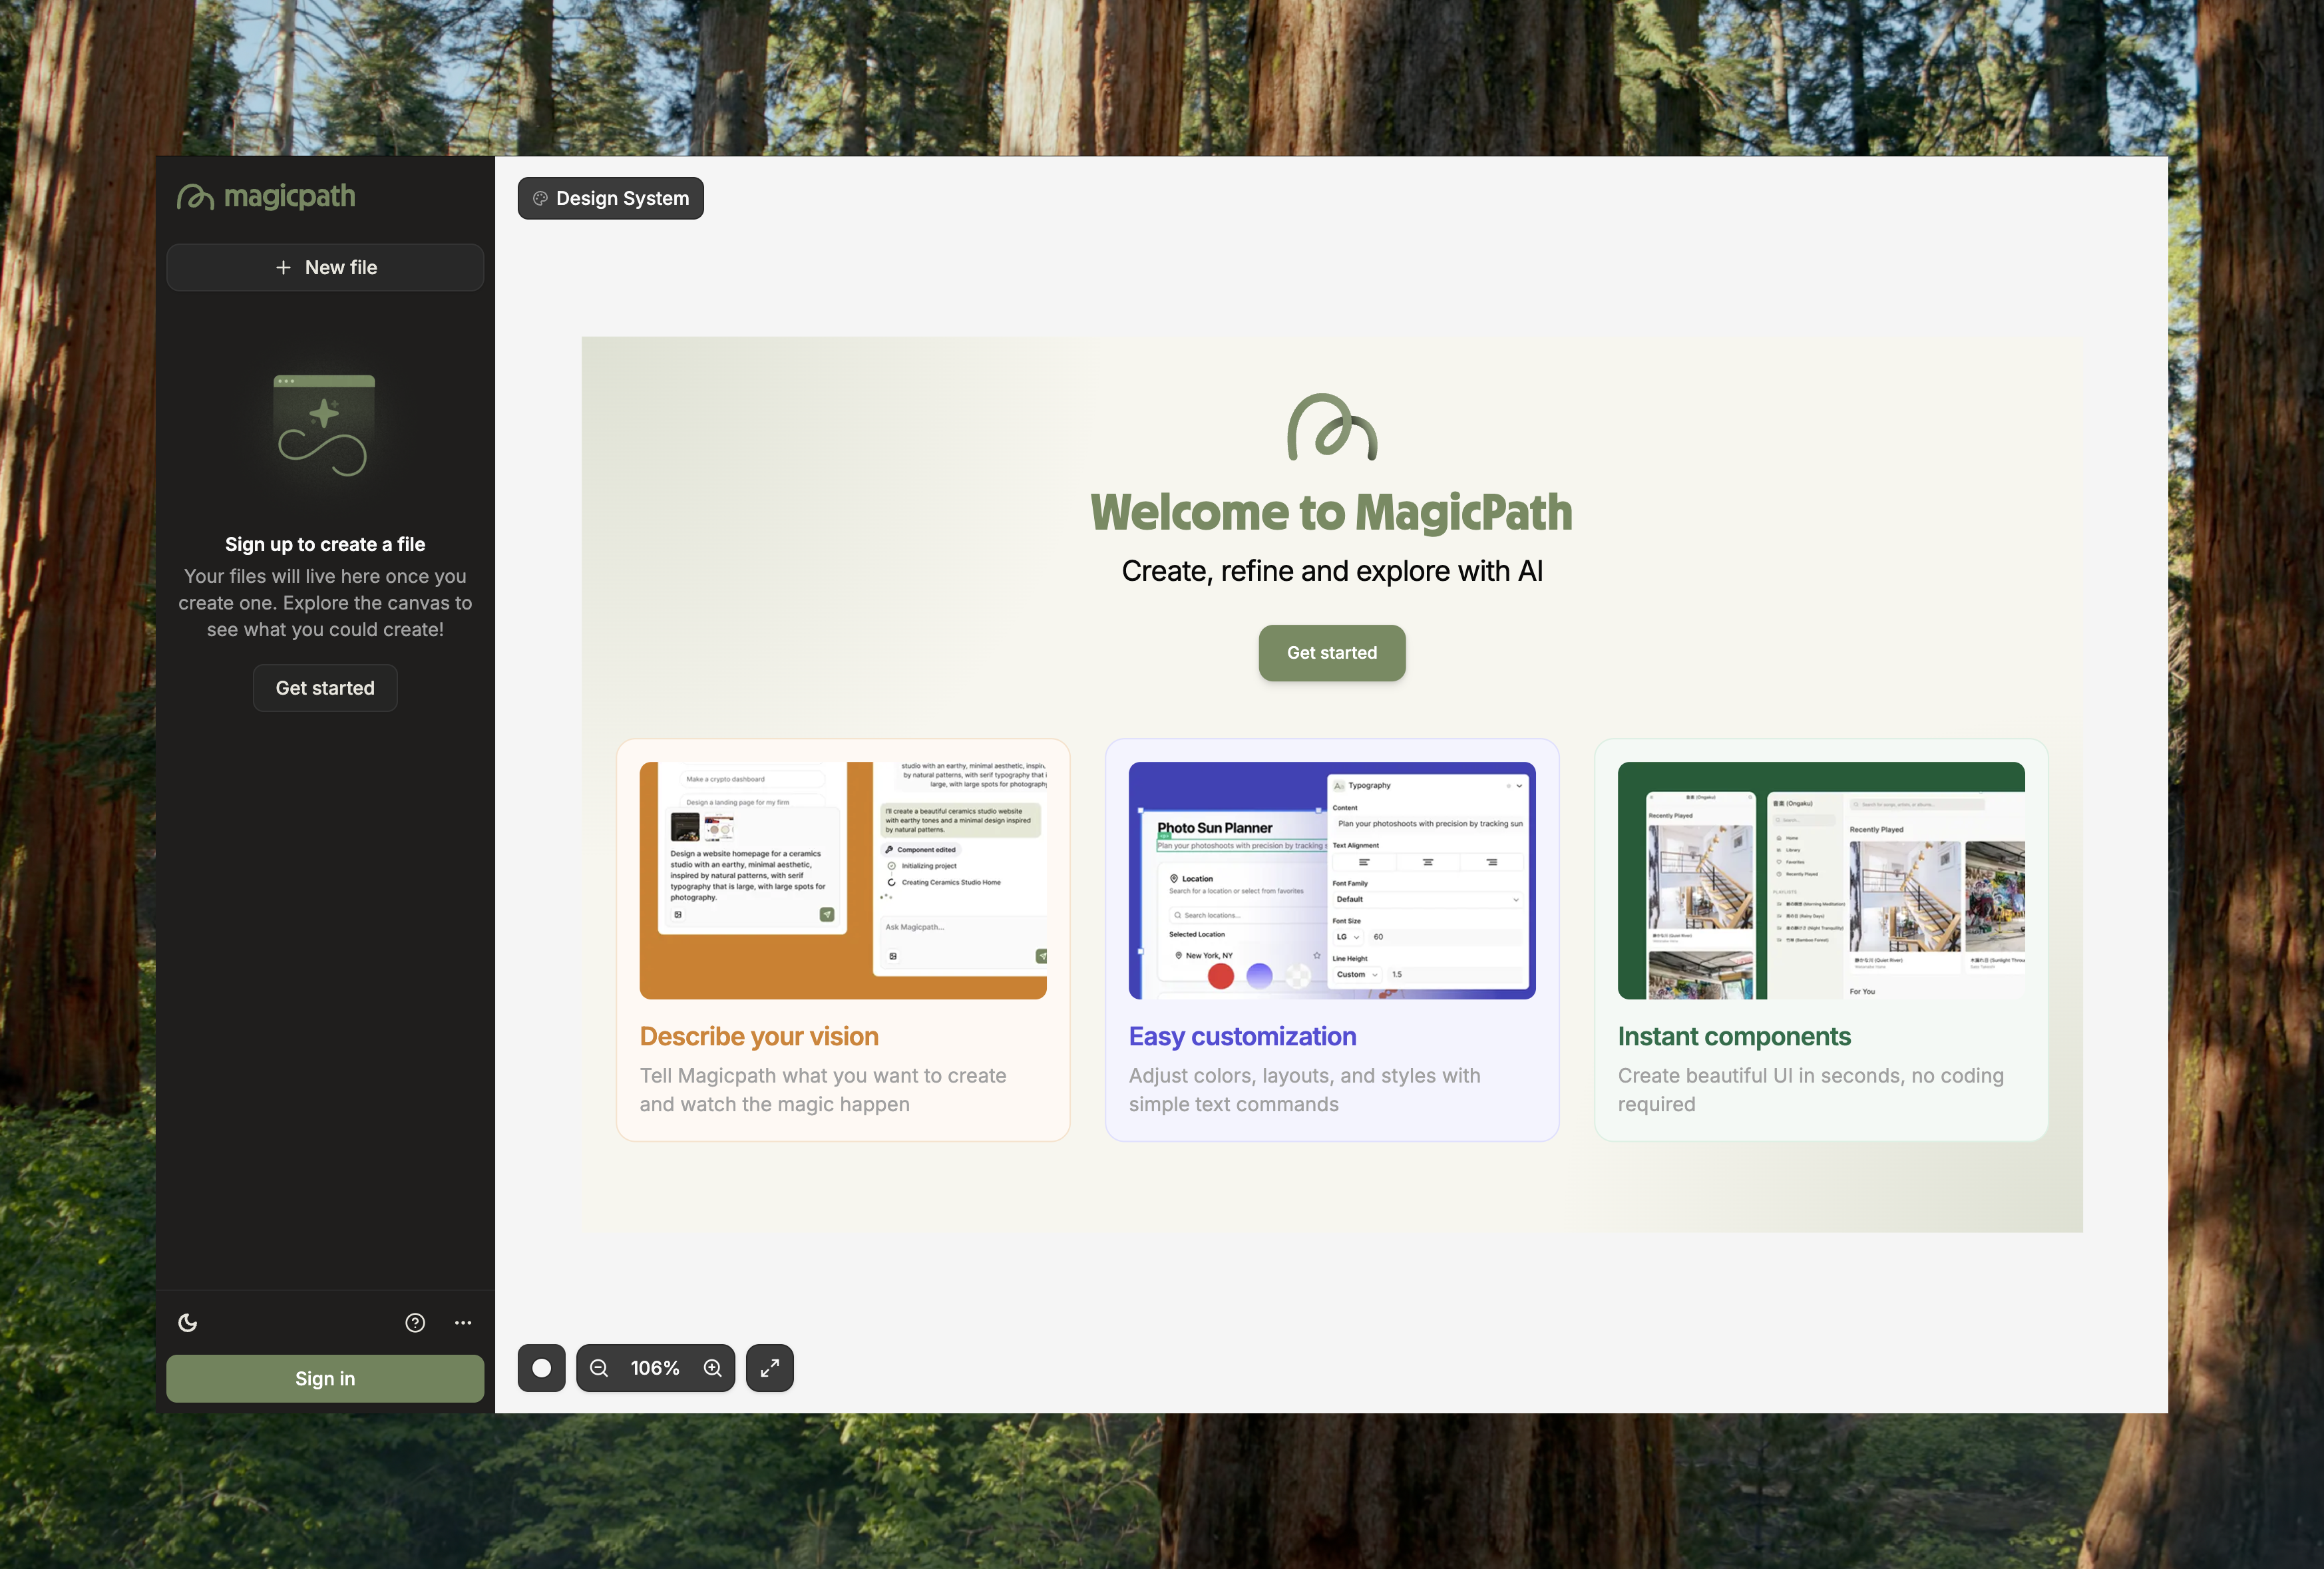The height and width of the screenshot is (1569, 2324).
Task: Click the 106% zoom level value
Action: click(655, 1368)
